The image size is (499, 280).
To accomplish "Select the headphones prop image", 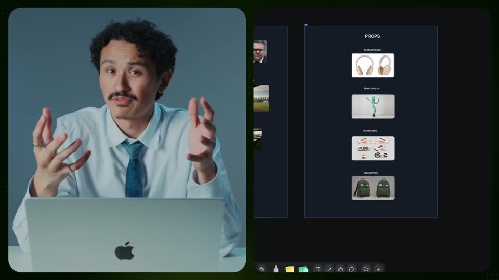I will pos(373,65).
